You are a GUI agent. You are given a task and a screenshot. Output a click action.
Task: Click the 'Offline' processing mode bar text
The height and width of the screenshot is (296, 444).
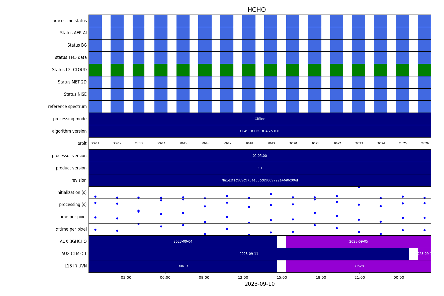click(260, 119)
